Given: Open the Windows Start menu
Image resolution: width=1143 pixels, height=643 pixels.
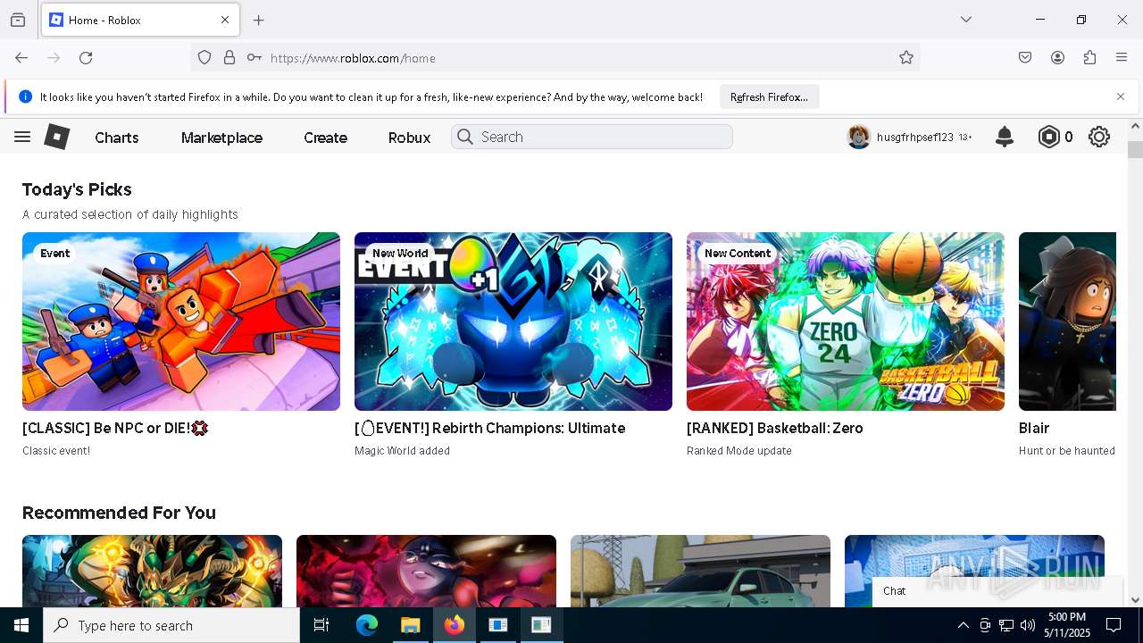Looking at the screenshot, I should [x=21, y=625].
